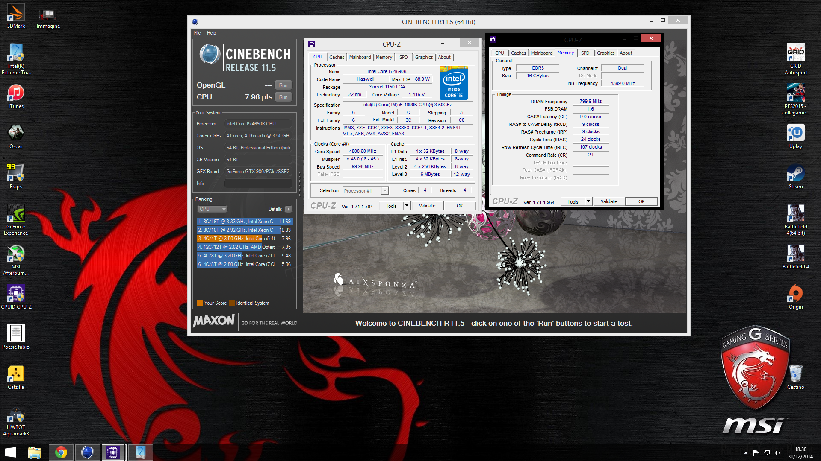Open About tab in left CPU-Z window

pos(444,57)
